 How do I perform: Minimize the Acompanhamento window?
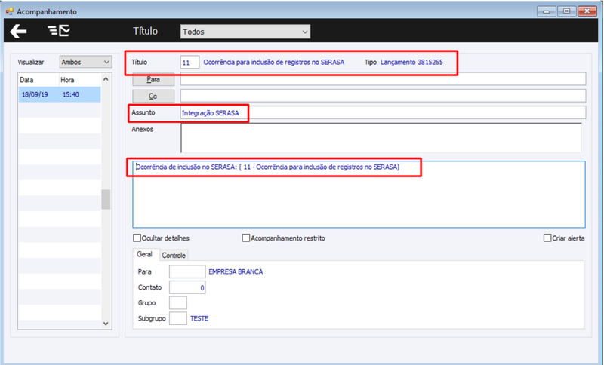(x=546, y=11)
